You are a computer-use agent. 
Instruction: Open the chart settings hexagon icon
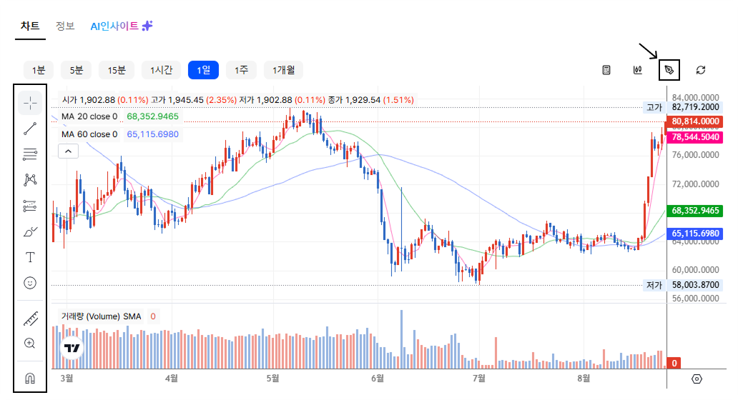pyautogui.click(x=697, y=379)
